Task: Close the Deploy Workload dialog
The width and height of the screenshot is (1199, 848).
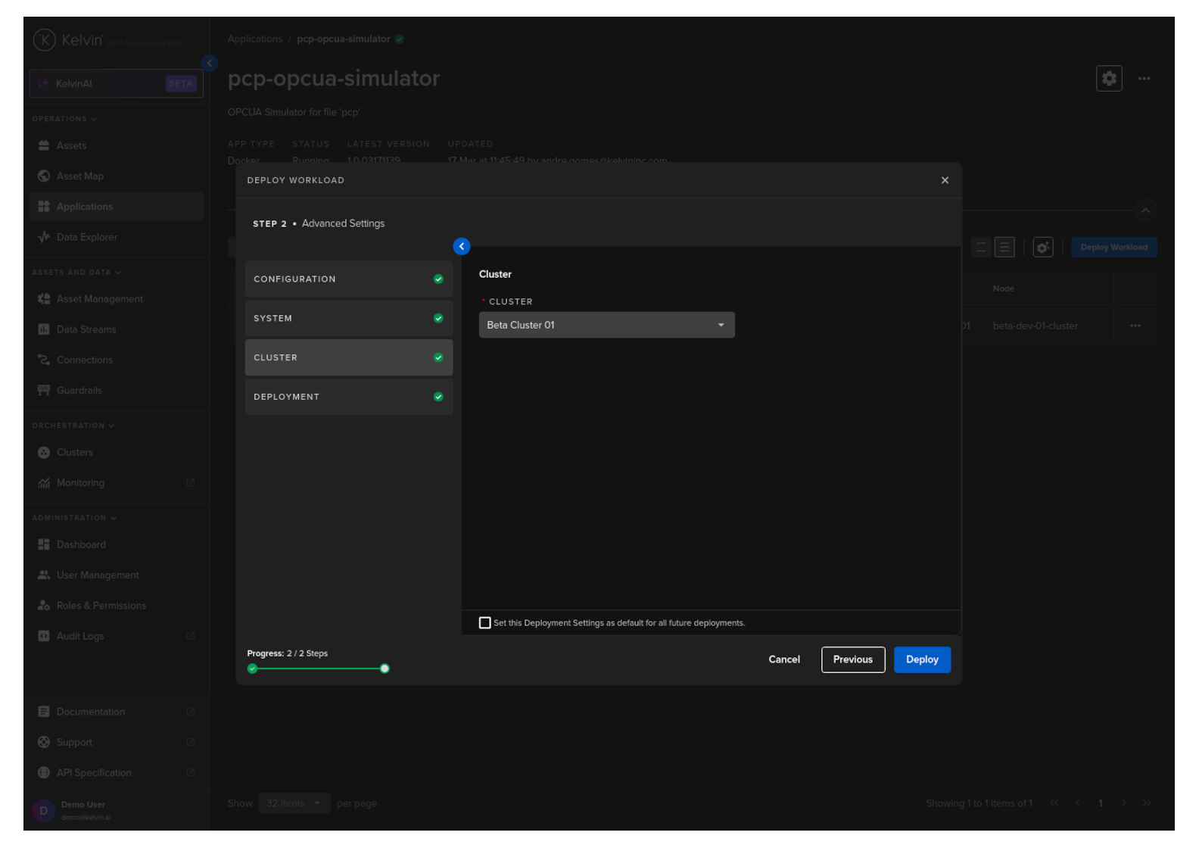Action: coord(944,180)
